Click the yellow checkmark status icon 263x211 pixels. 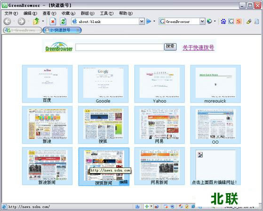pyautogui.click(x=187, y=206)
